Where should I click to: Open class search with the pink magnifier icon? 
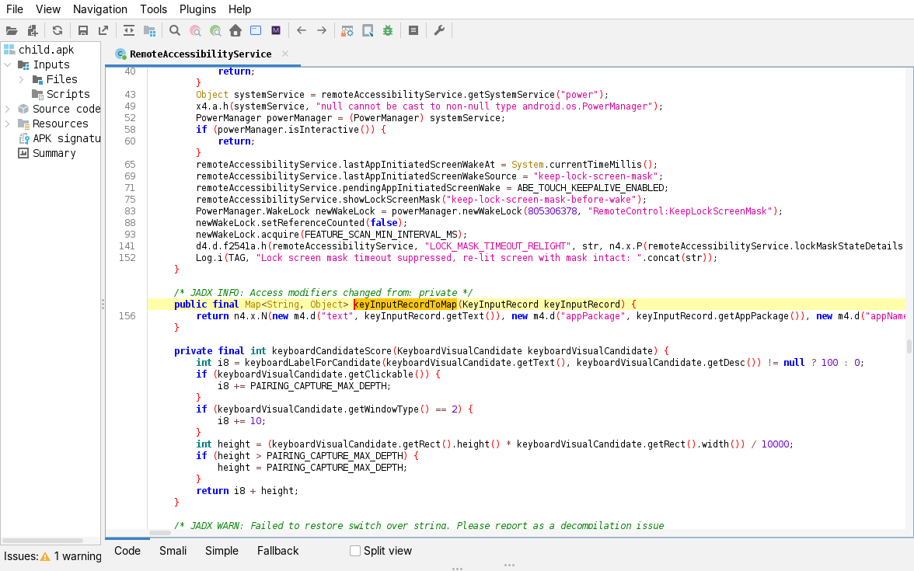click(x=195, y=31)
